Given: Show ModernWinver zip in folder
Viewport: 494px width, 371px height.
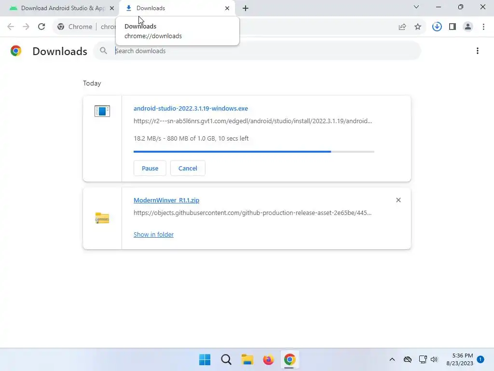Looking at the screenshot, I should [x=153, y=234].
